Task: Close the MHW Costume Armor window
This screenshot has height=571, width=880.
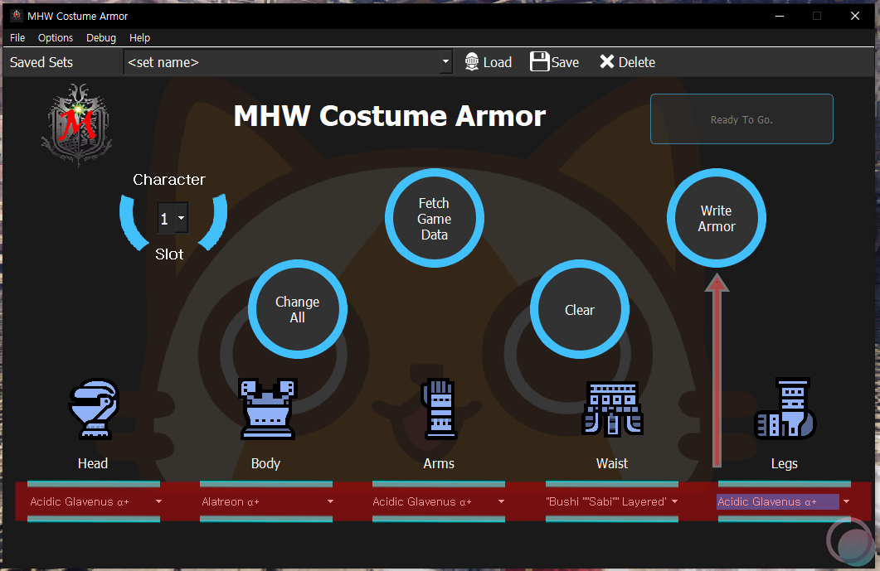Action: pos(855,16)
